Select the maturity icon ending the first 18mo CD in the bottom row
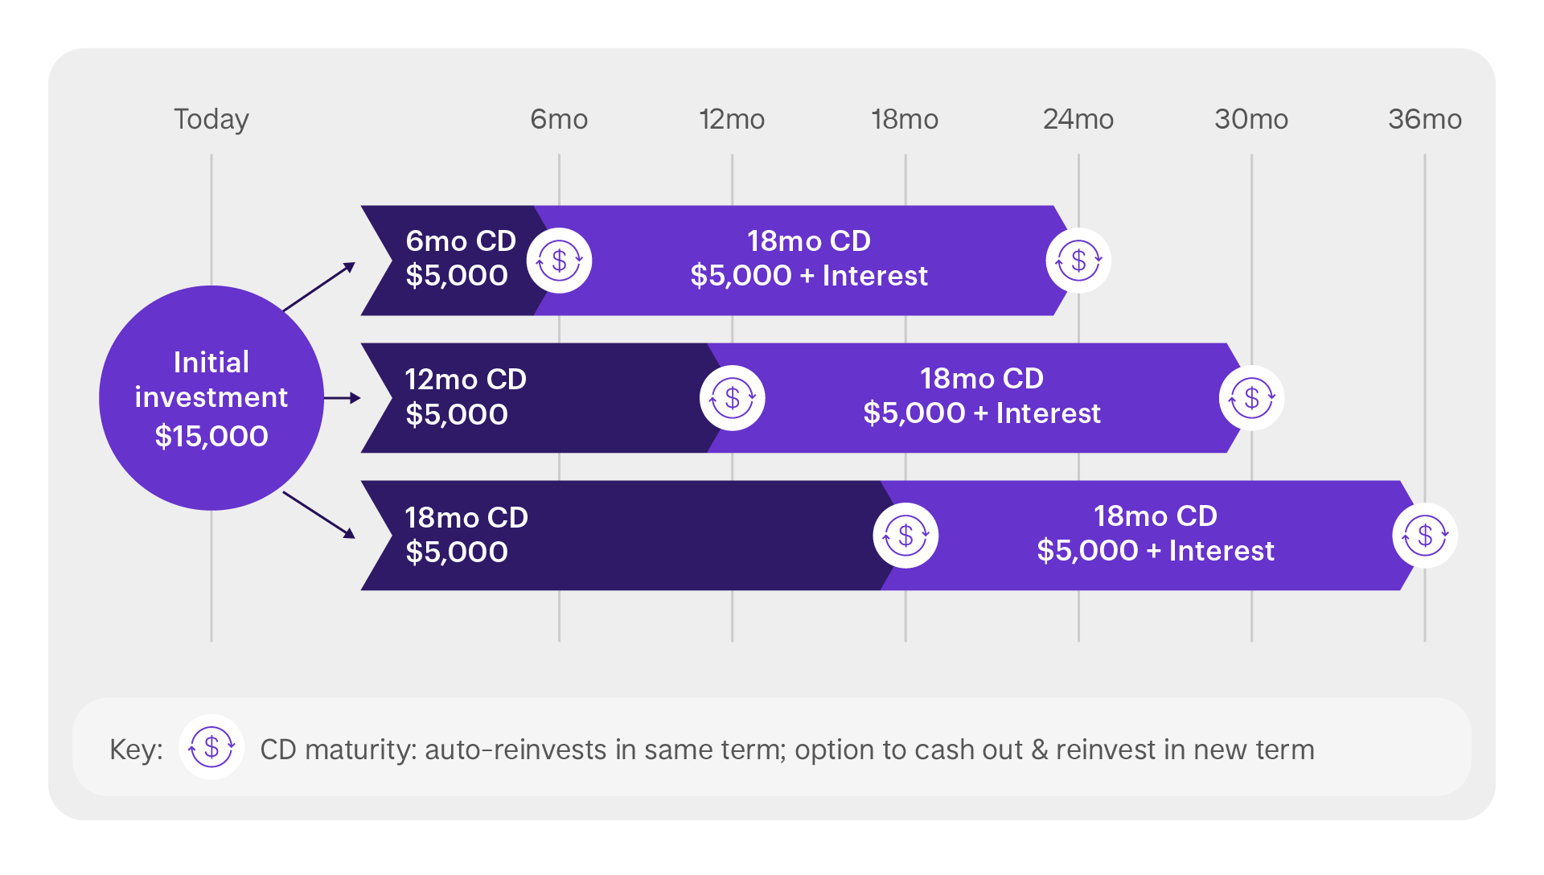Screen dimensions: 1544x875 click(x=905, y=536)
